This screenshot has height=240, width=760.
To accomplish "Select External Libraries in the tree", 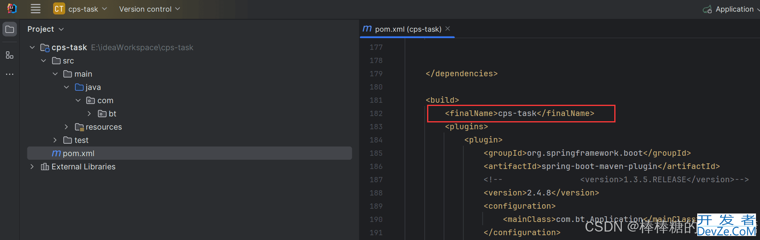I will pos(190,167).
